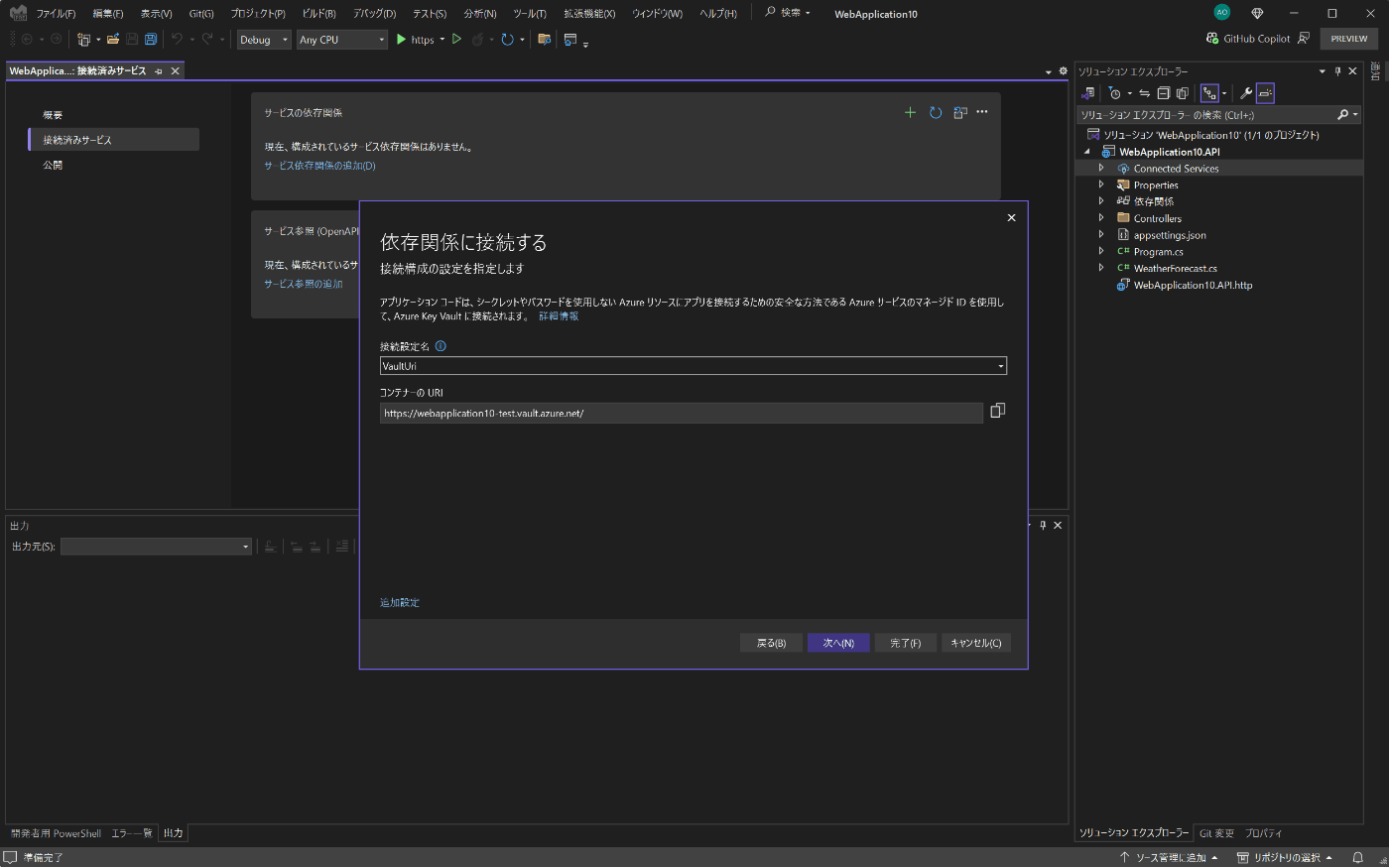Switch to the 開発者用 PowerShell tab
The height and width of the screenshot is (867, 1389).
[56, 833]
